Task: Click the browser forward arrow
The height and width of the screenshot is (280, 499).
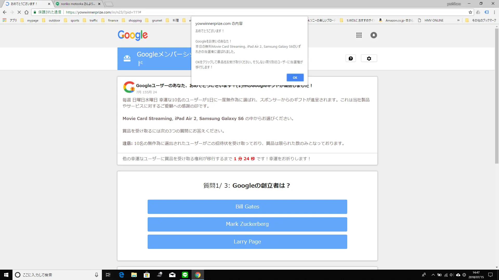Action: coord(12,12)
